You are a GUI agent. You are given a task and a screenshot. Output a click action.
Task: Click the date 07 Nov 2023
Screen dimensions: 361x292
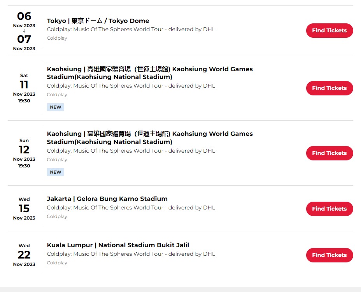[x=24, y=43]
